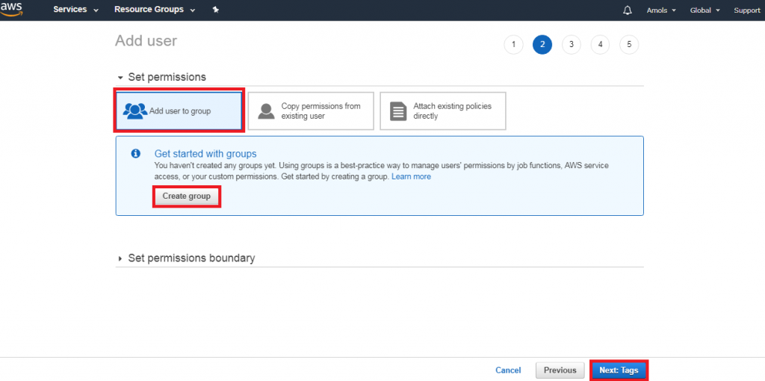Click the Next: Tags button

click(619, 371)
